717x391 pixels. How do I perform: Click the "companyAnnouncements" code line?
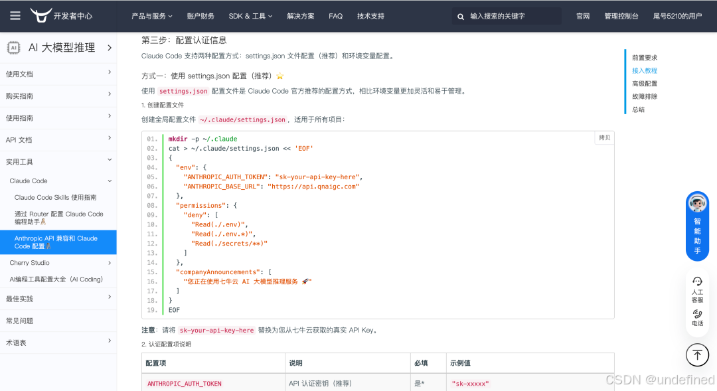point(224,272)
